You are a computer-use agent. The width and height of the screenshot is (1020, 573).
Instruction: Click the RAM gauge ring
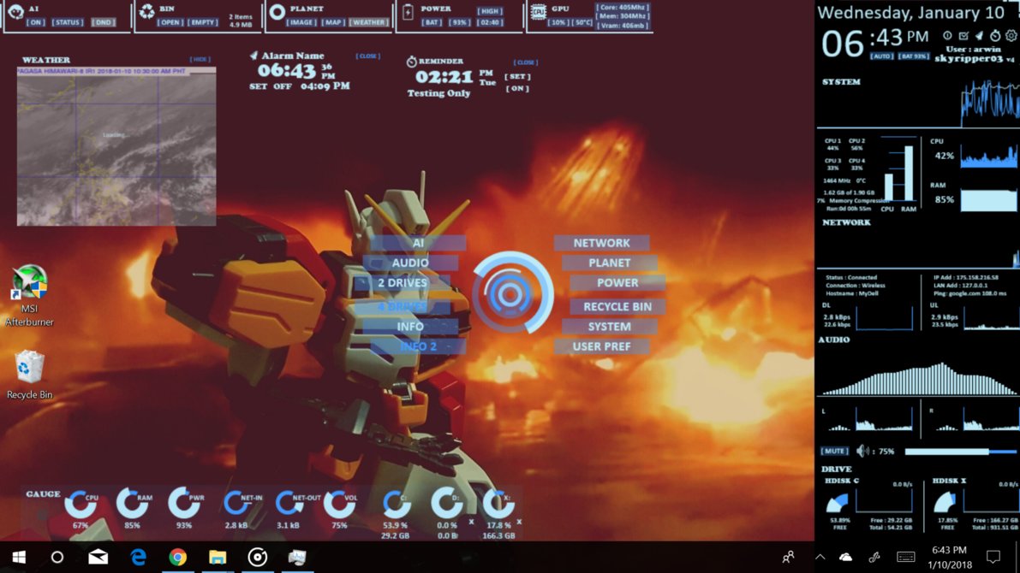132,504
